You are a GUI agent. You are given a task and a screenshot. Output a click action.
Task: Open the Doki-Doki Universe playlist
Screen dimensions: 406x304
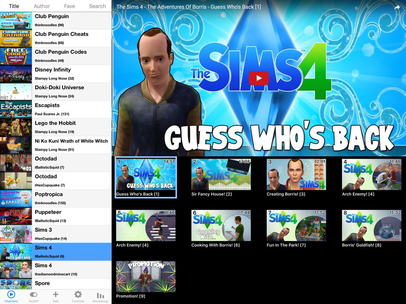[56, 92]
